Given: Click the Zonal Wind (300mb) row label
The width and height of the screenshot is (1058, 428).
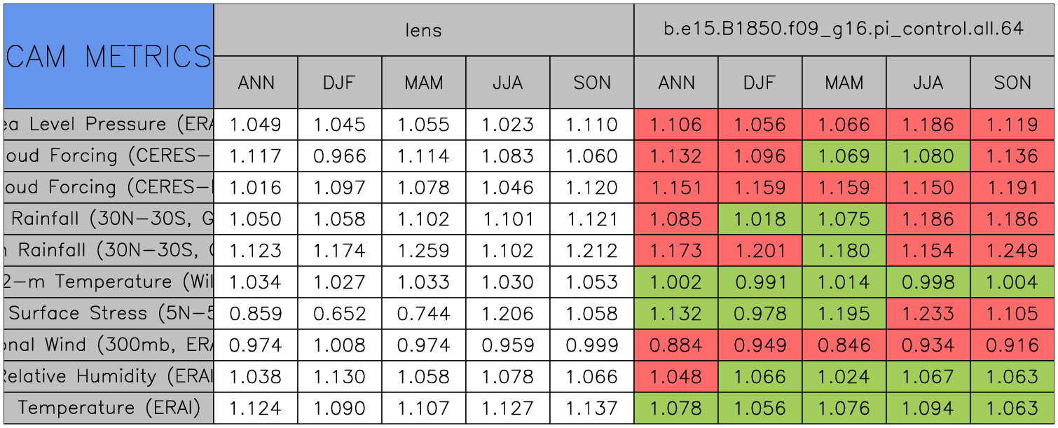Looking at the screenshot, I should pyautogui.click(x=109, y=345).
